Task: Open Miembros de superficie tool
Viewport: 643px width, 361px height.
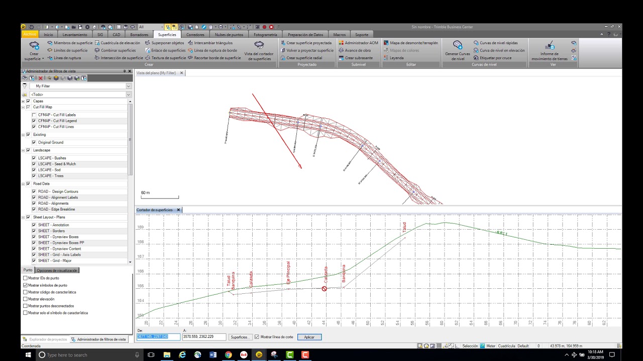Action: pyautogui.click(x=70, y=43)
